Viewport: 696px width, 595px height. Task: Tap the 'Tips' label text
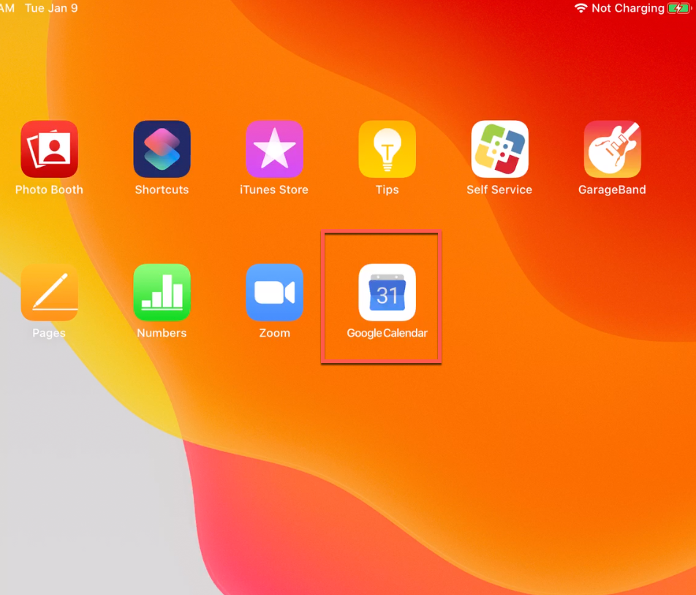coord(387,190)
